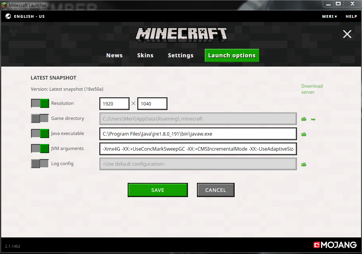Click the resolution width field 1920

(114, 104)
